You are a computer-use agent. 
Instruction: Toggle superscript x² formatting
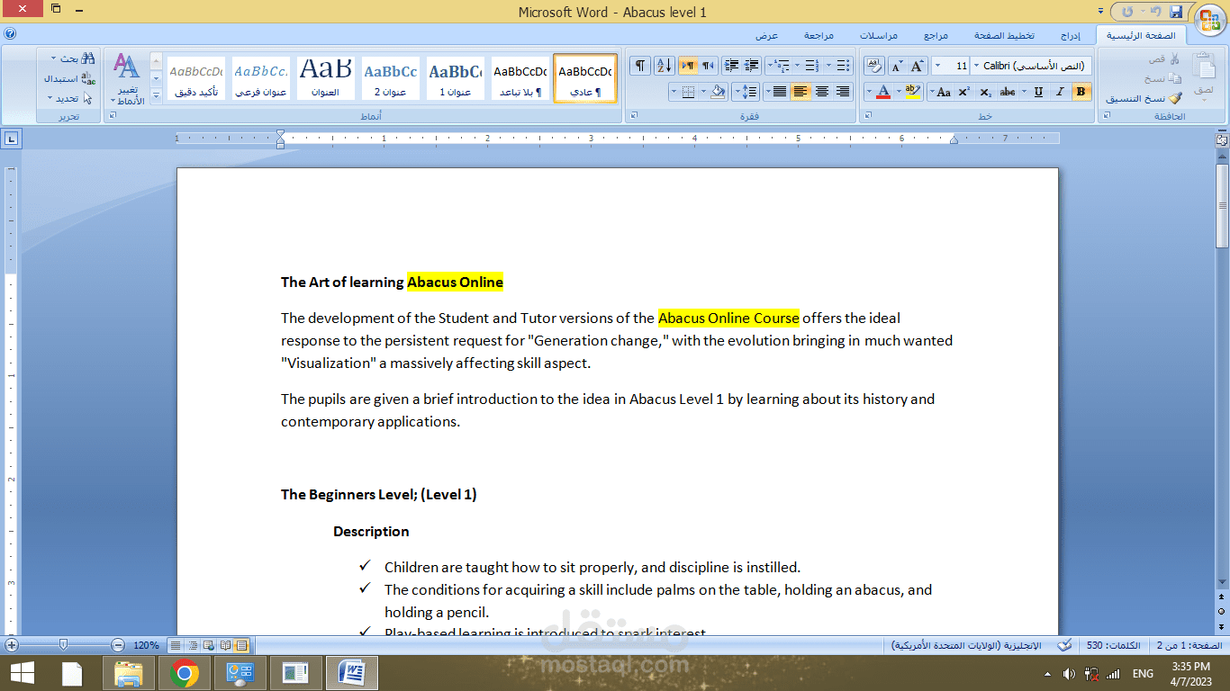[x=963, y=92]
